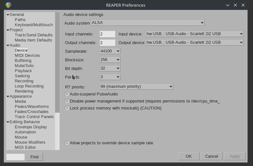
Task: Select Media under Appearance
Action: (20, 102)
